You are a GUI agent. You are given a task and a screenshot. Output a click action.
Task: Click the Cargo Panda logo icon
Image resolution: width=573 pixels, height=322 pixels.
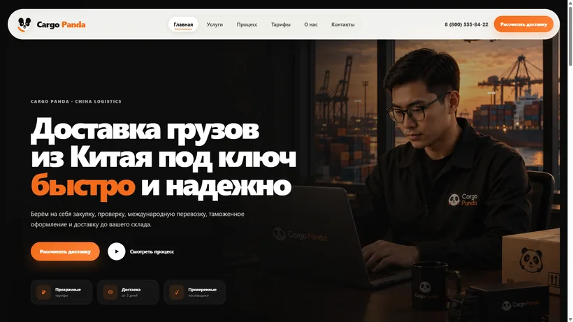point(24,24)
